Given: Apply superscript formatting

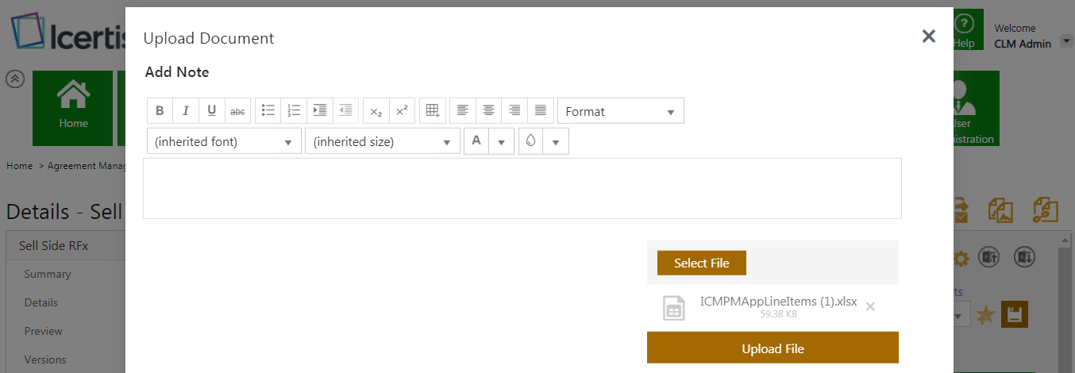Looking at the screenshot, I should coord(402,111).
